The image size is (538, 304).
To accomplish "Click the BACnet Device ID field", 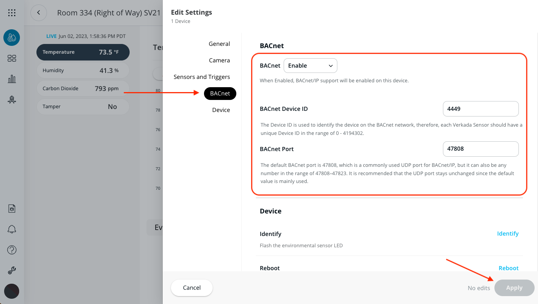I will (x=481, y=109).
